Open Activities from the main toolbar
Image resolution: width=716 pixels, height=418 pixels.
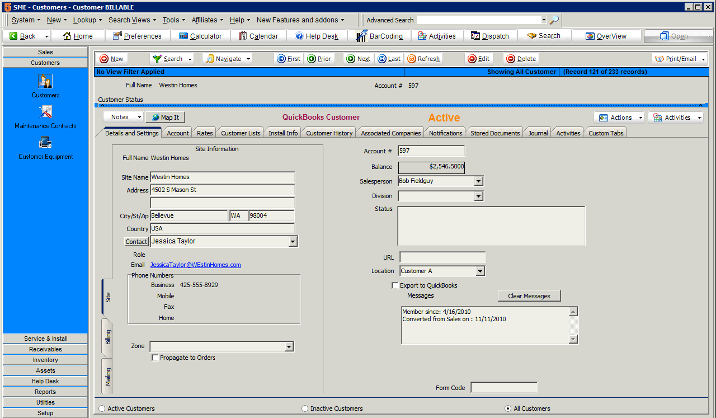pyautogui.click(x=437, y=36)
